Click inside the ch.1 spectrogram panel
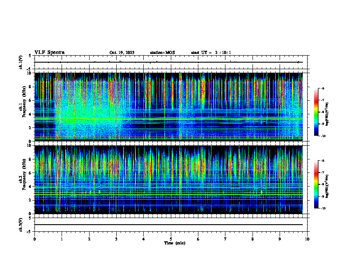 168,107
